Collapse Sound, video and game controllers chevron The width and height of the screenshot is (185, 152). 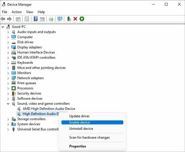(8, 104)
